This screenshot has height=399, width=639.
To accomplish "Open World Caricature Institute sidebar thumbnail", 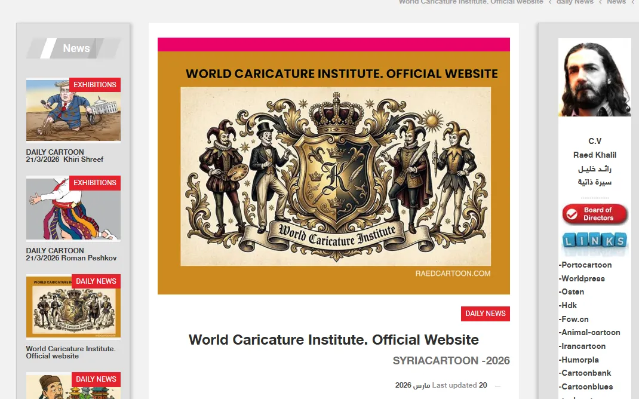I will (x=73, y=306).
